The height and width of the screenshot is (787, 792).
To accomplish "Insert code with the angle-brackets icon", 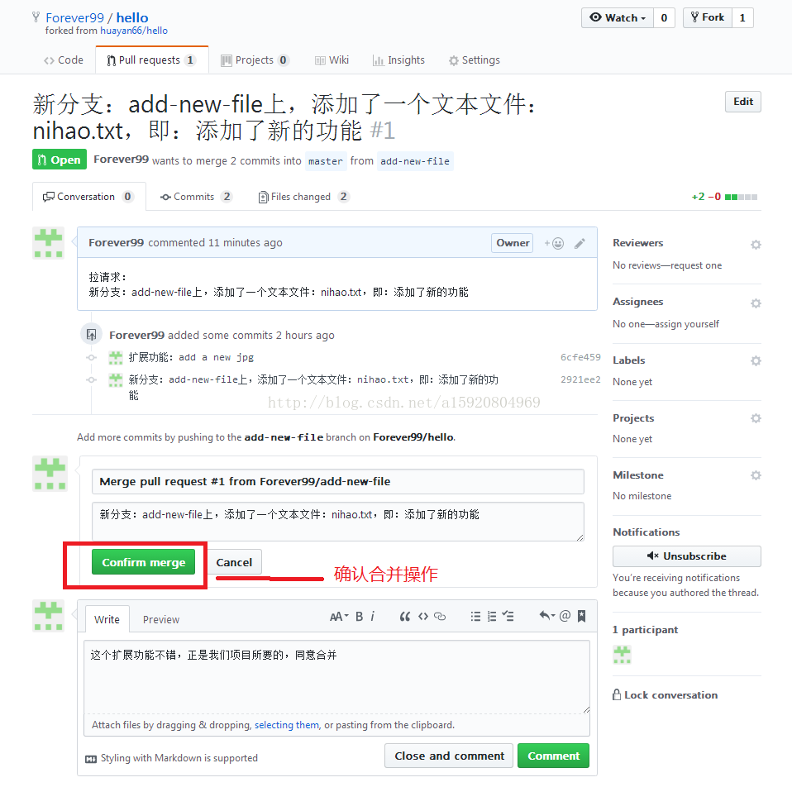I will [x=423, y=616].
